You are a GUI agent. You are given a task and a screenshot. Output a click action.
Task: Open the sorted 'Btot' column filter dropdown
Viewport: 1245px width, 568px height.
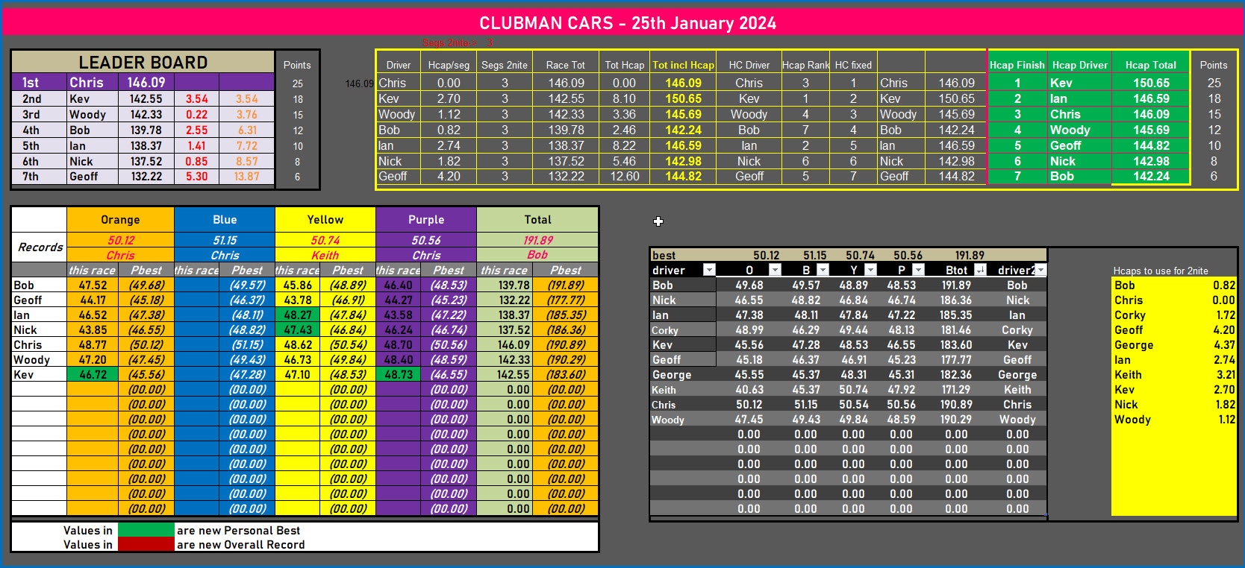(980, 270)
